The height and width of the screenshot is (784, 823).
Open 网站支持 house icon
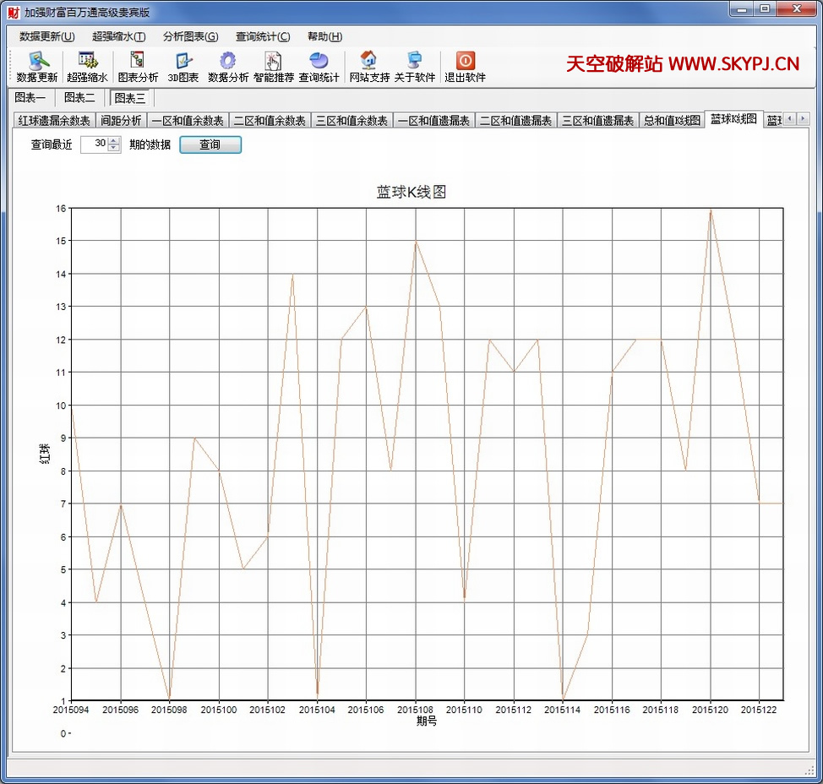[368, 61]
